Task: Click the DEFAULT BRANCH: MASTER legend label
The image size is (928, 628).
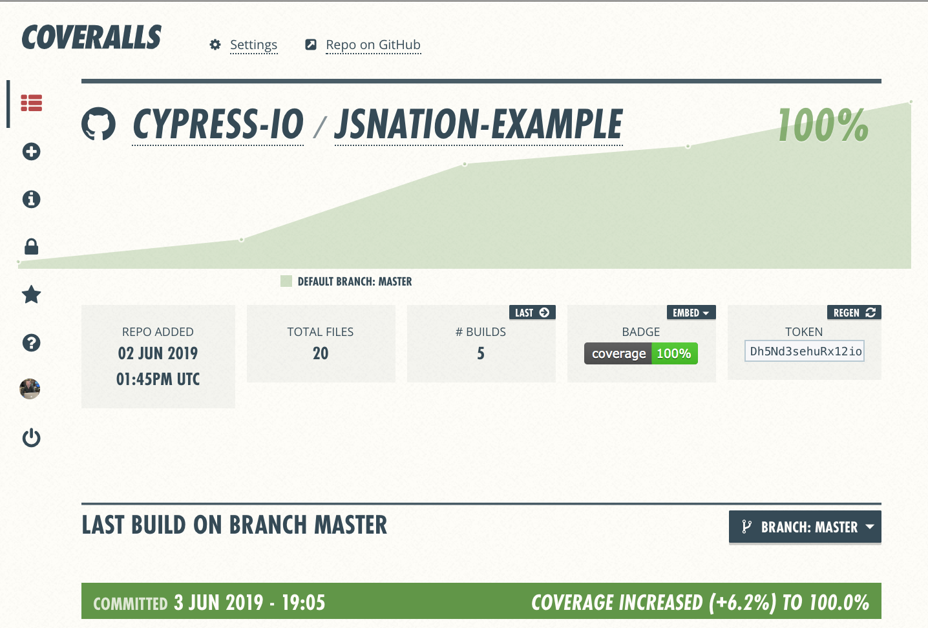Action: coord(355,282)
